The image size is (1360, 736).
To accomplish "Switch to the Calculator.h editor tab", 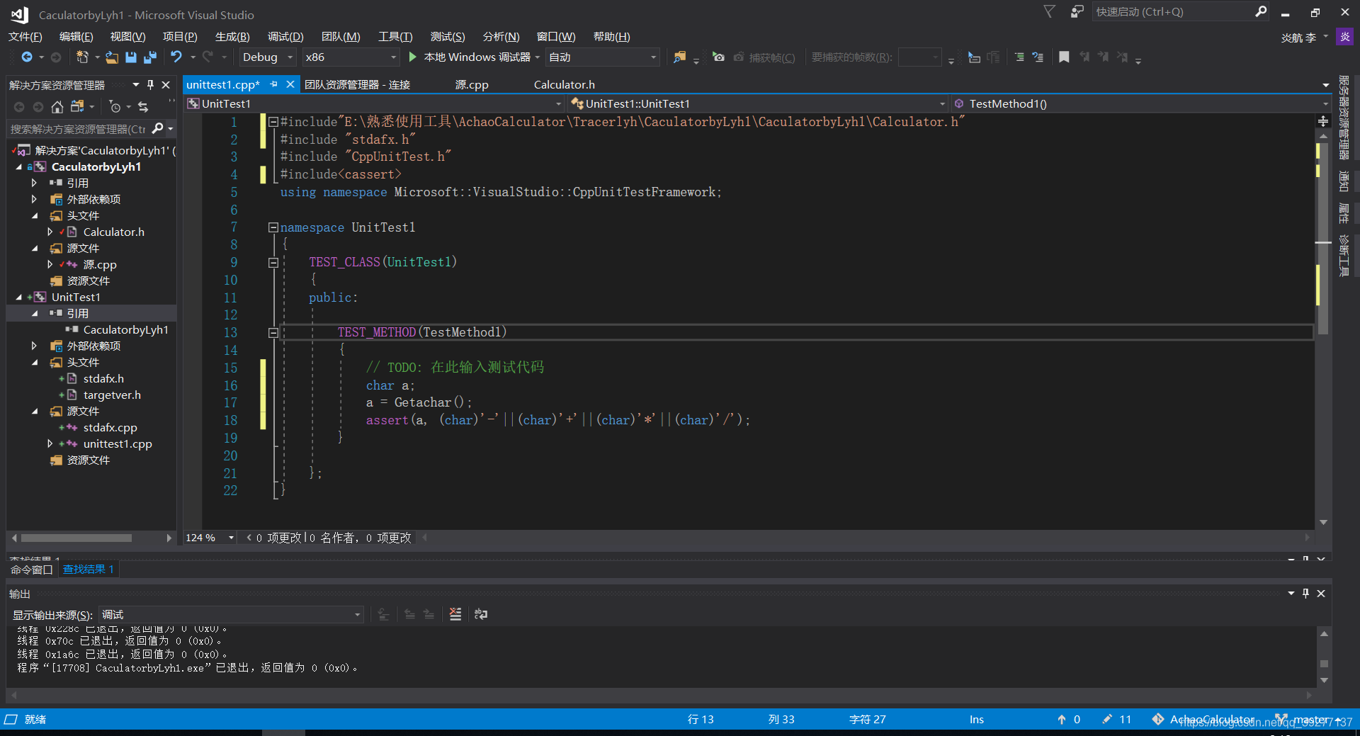I will point(565,84).
